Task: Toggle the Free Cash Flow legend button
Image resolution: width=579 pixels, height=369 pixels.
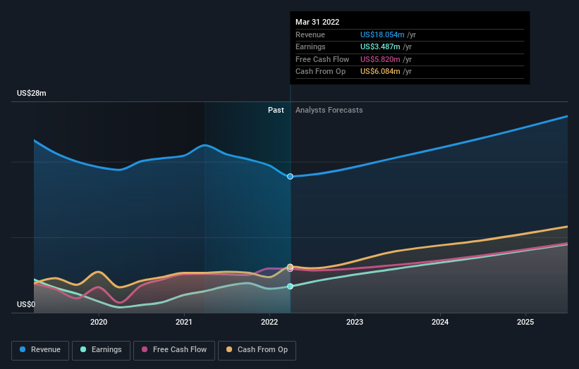Action: tap(174, 350)
